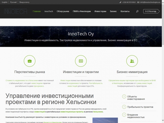Switch language to Русский
This screenshot has height=123, width=164.
(13, 2)
